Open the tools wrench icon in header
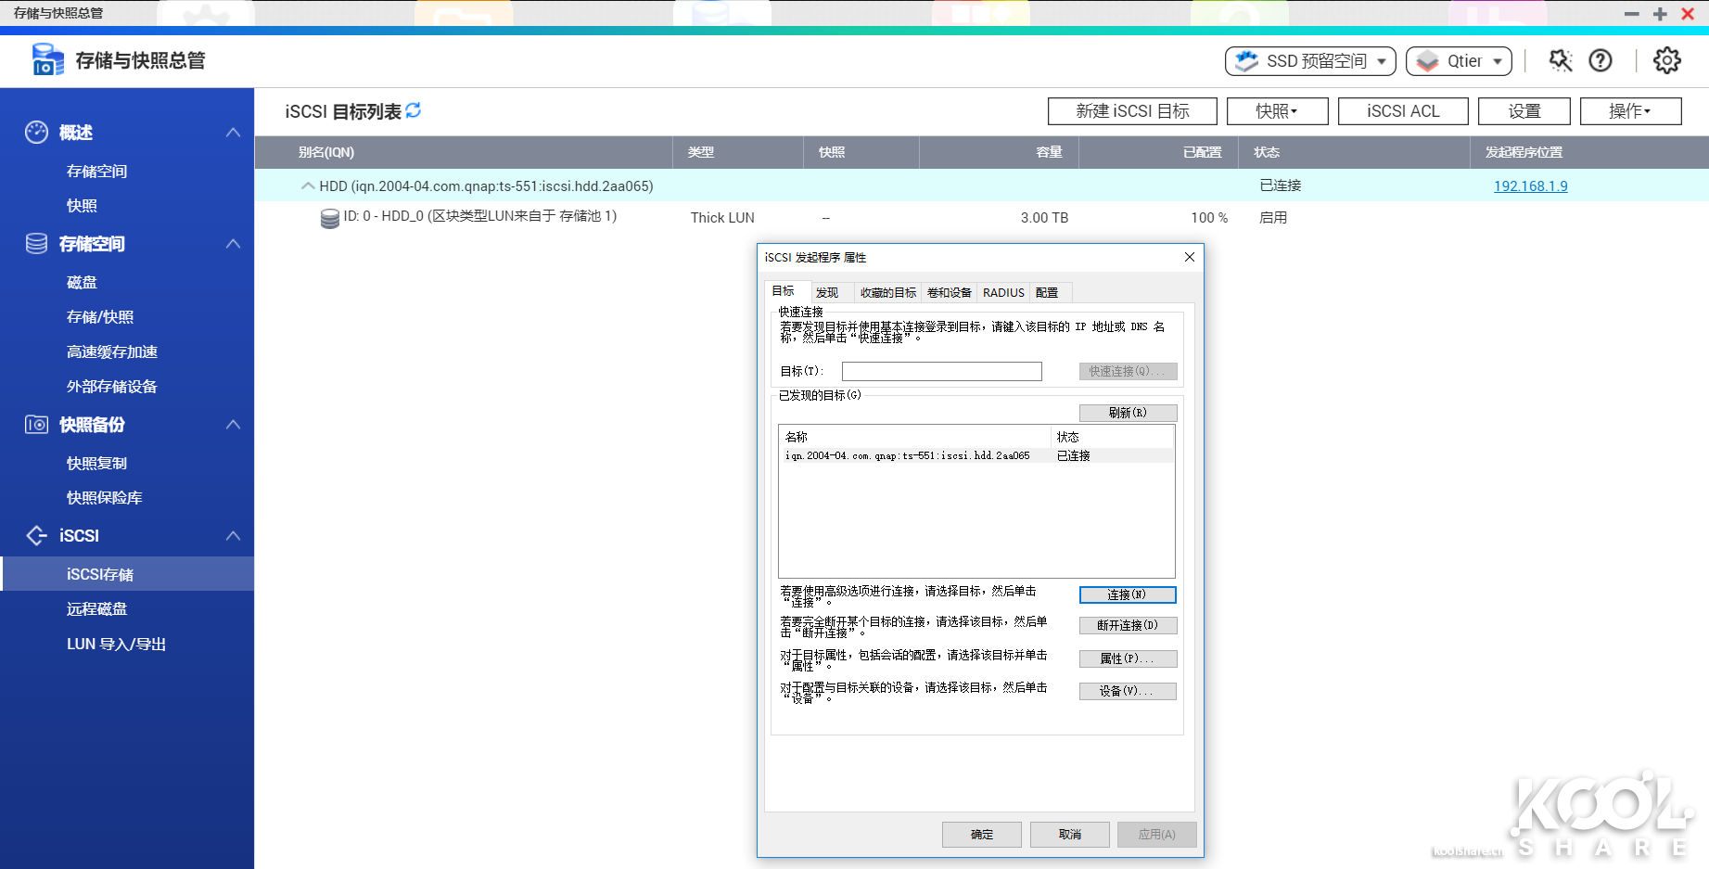Screen dimensions: 1709x869 (1561, 61)
